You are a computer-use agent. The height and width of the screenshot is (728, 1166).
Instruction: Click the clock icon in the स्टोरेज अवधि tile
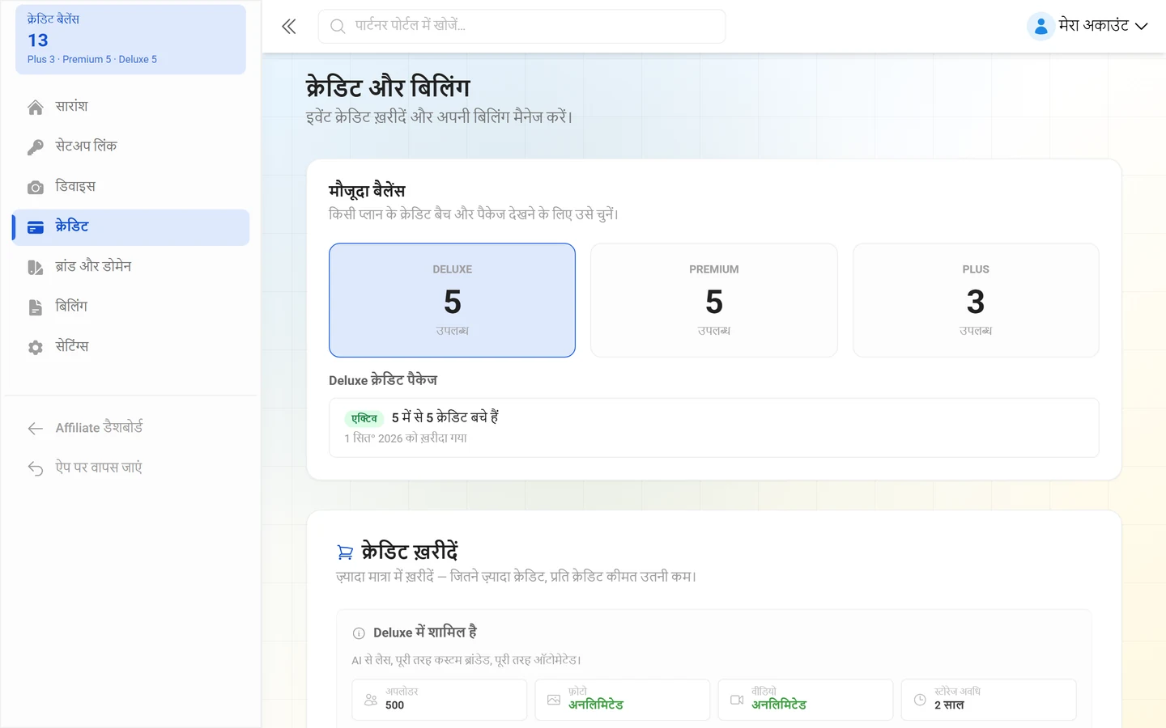(920, 700)
